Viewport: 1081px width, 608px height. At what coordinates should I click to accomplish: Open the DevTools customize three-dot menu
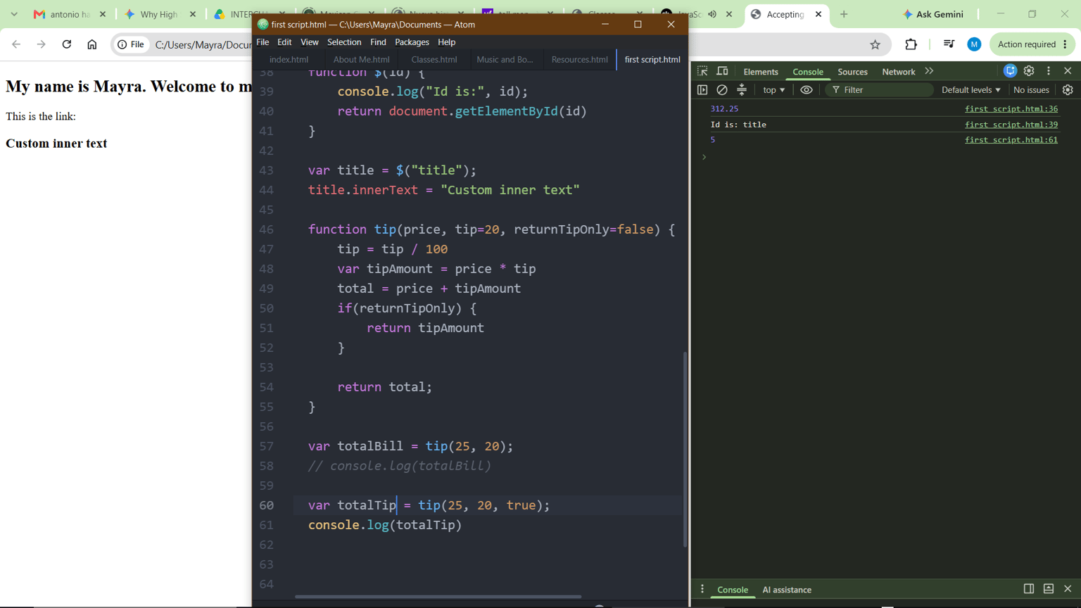(x=1049, y=71)
